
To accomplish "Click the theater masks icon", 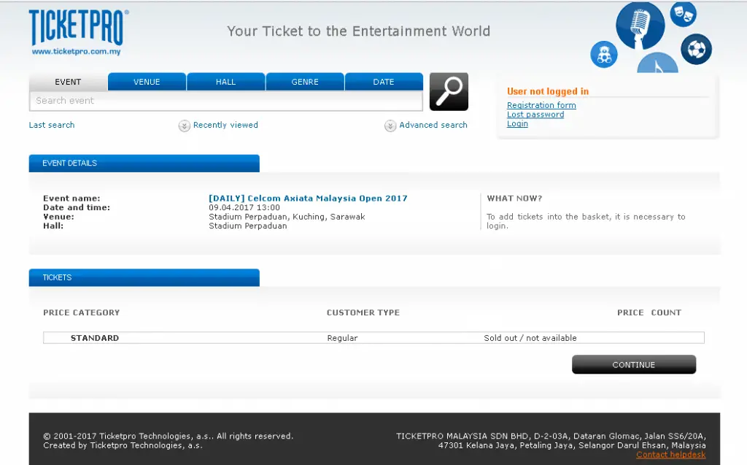I will coord(683,14).
